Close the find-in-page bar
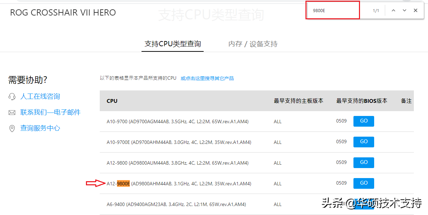This screenshot has width=428, height=215. coord(416,10)
